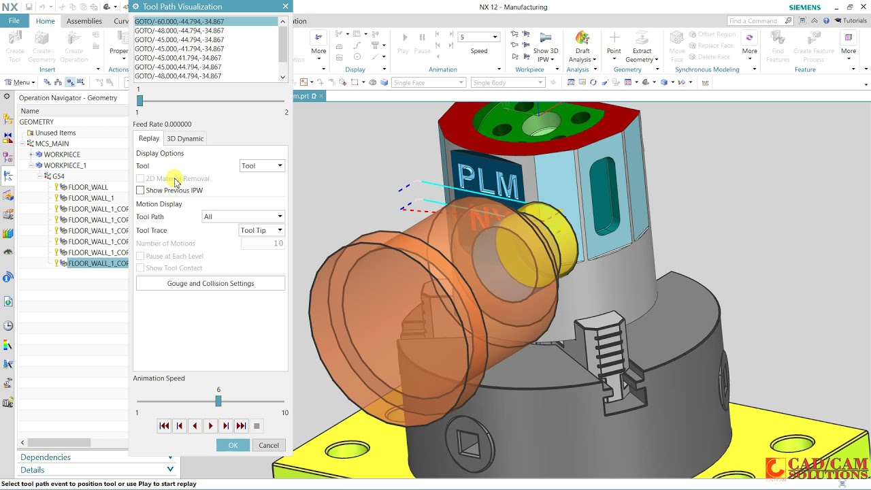Open the animation Speed dropdown showing 5
Viewport: 871px width, 490px height.
478,37
